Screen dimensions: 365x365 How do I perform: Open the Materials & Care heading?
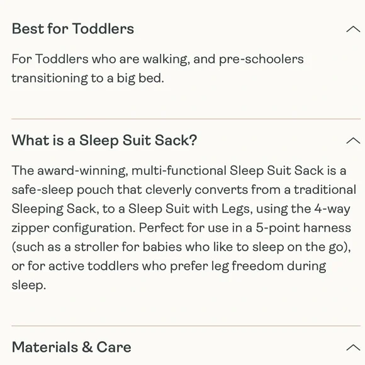(72, 347)
